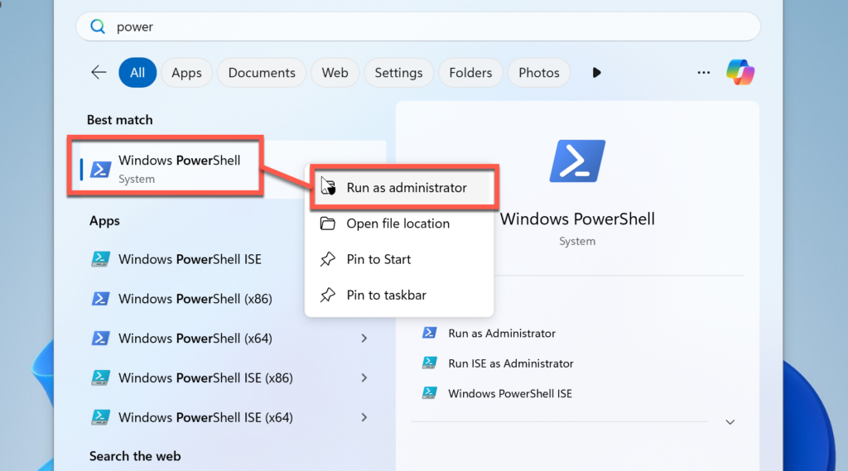Select Pin to Start context menu entry
848x471 pixels.
pos(378,259)
